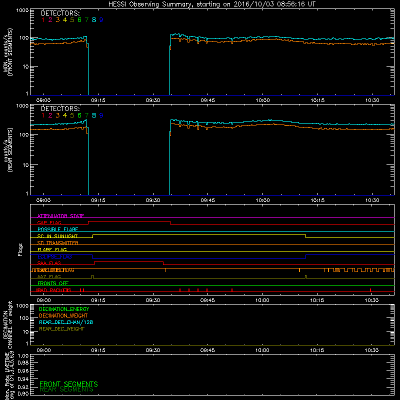
Task: Click the REAR SEGMENTS livetime legend label
Action: click(66, 389)
